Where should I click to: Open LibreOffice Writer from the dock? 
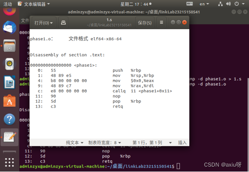pyautogui.click(x=9, y=82)
